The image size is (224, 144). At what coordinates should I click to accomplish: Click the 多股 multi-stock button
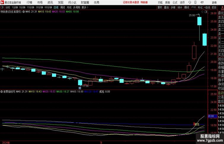coord(173,7)
